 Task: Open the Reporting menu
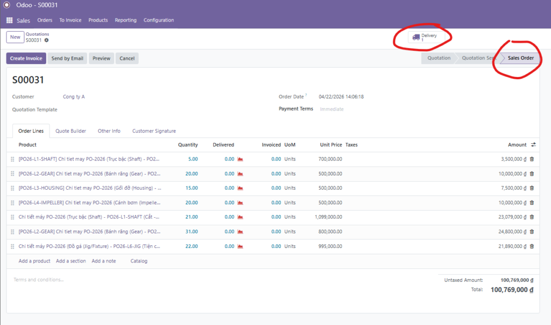pyautogui.click(x=125, y=20)
